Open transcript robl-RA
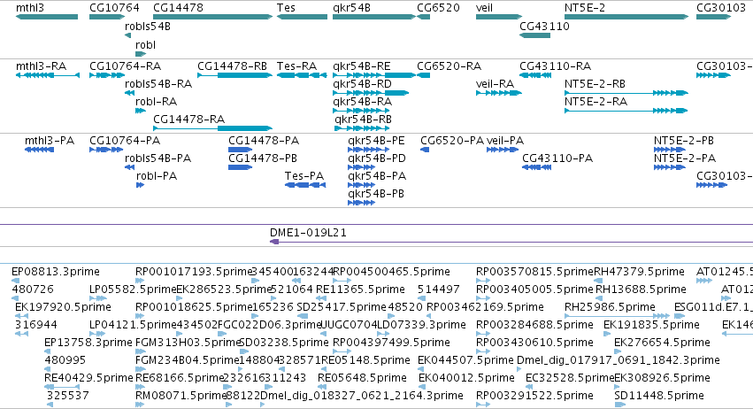 [x=141, y=111]
